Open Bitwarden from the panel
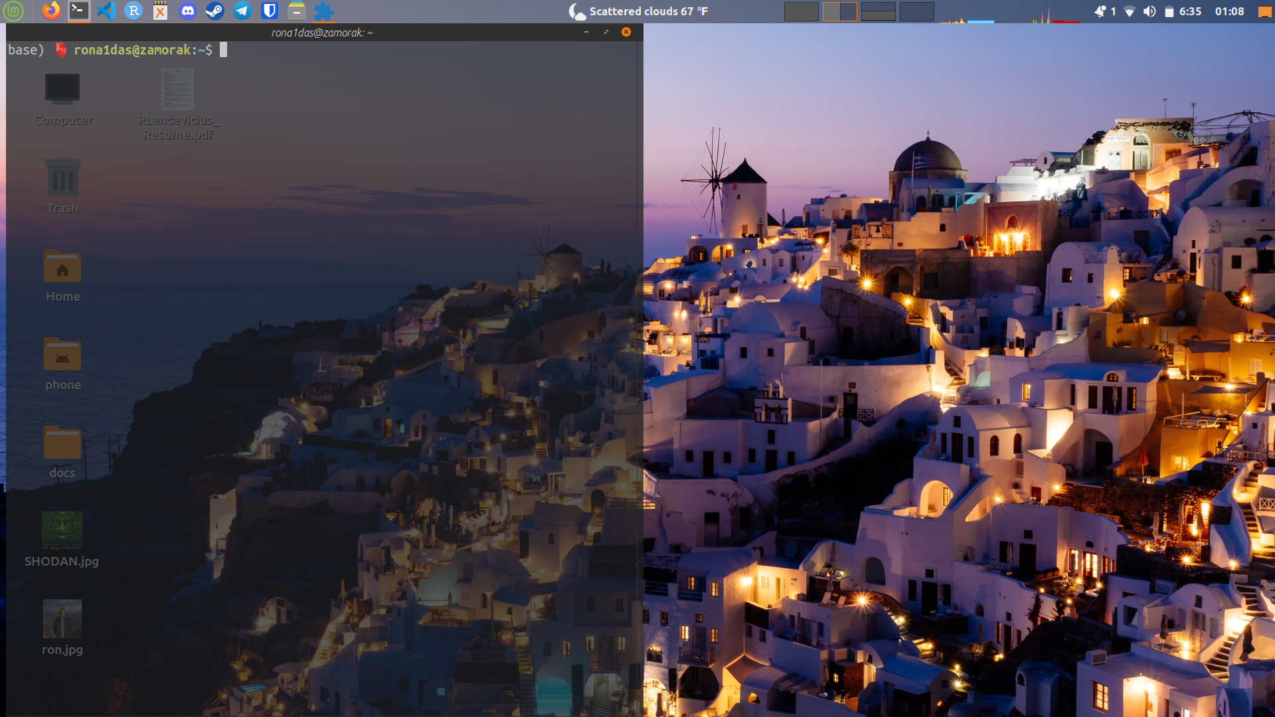This screenshot has height=717, width=1275. click(x=269, y=11)
